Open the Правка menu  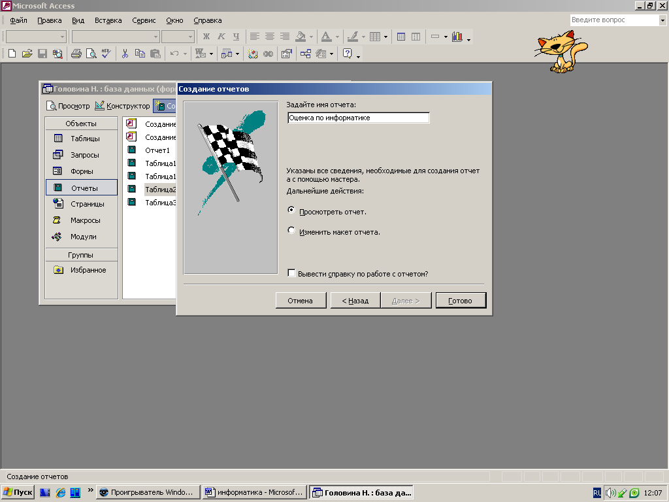50,20
